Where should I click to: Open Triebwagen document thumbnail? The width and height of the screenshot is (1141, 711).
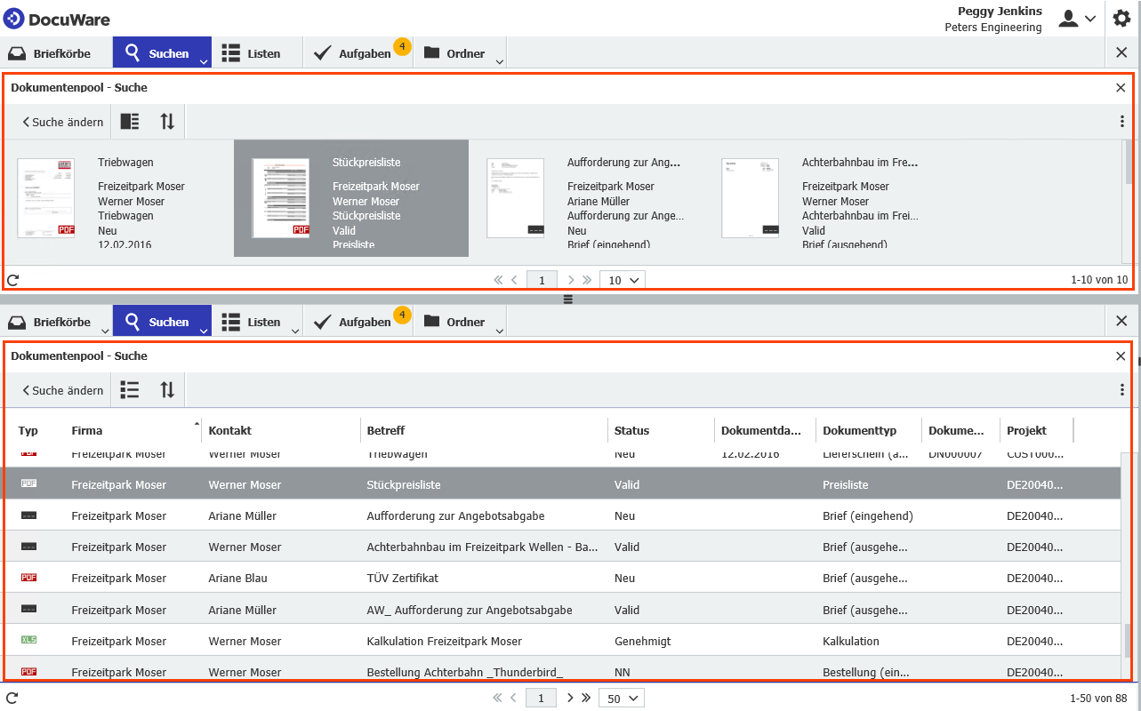tap(46, 198)
